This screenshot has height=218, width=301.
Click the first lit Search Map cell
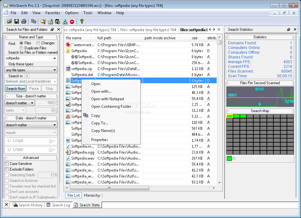[230, 116]
